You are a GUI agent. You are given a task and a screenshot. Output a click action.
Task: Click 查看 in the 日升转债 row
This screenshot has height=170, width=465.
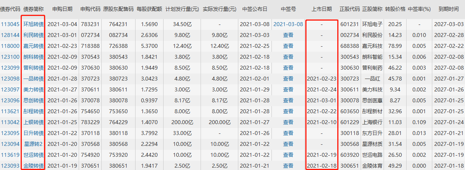click(288, 133)
